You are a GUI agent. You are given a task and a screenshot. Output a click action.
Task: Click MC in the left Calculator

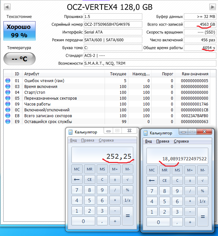pos(77,169)
